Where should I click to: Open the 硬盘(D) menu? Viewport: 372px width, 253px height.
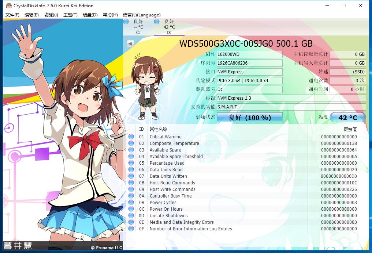click(x=90, y=15)
